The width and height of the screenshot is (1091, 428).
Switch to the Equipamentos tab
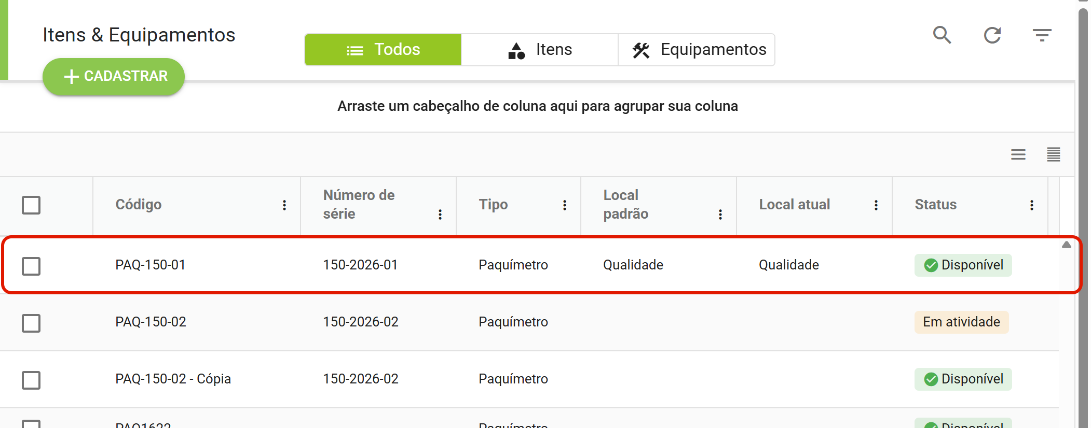[697, 50]
